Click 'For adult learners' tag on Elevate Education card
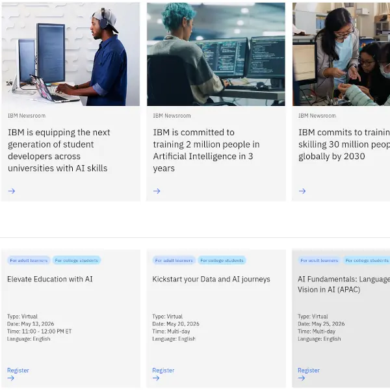390x390 pixels. (29, 260)
